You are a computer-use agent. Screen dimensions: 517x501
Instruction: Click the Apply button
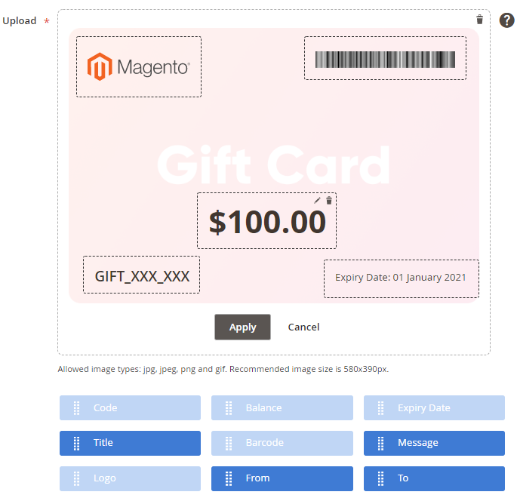point(243,327)
